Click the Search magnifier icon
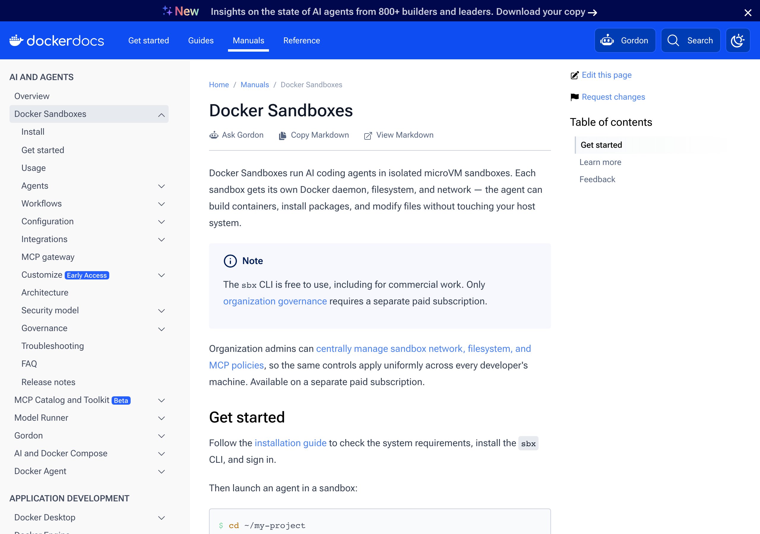The image size is (760, 534). (x=673, y=40)
